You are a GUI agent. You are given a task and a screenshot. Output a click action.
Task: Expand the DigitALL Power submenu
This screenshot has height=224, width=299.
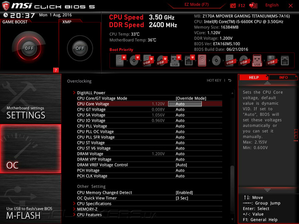(91, 93)
